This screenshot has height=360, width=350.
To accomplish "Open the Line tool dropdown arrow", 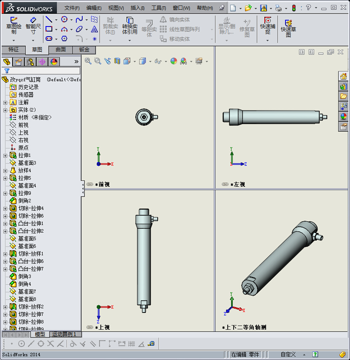I will [x=56, y=20].
